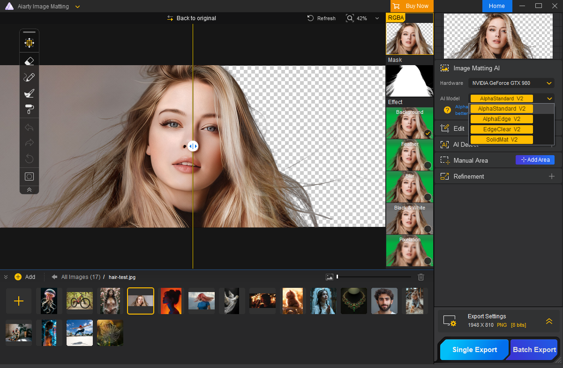This screenshot has width=563, height=368.
Task: Choose EdgeClear V2 from AI Model list
Action: pyautogui.click(x=502, y=129)
